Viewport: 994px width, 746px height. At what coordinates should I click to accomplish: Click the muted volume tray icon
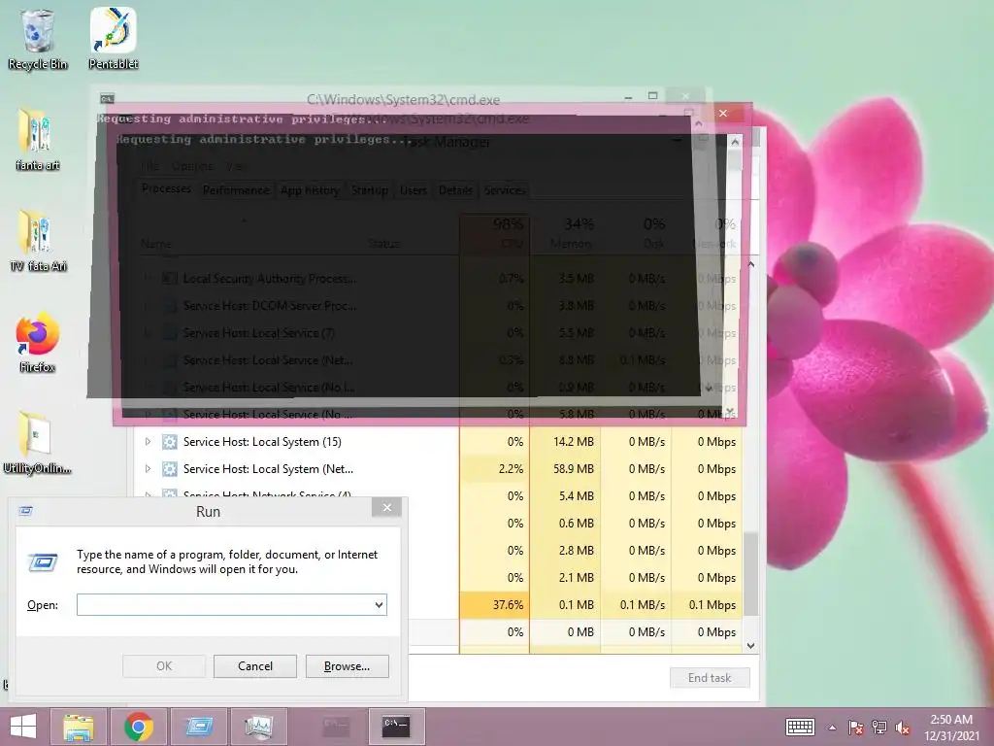[x=903, y=728]
